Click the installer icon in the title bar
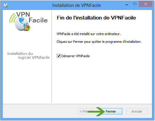Viewport: 155px width, 121px height. 6,5
